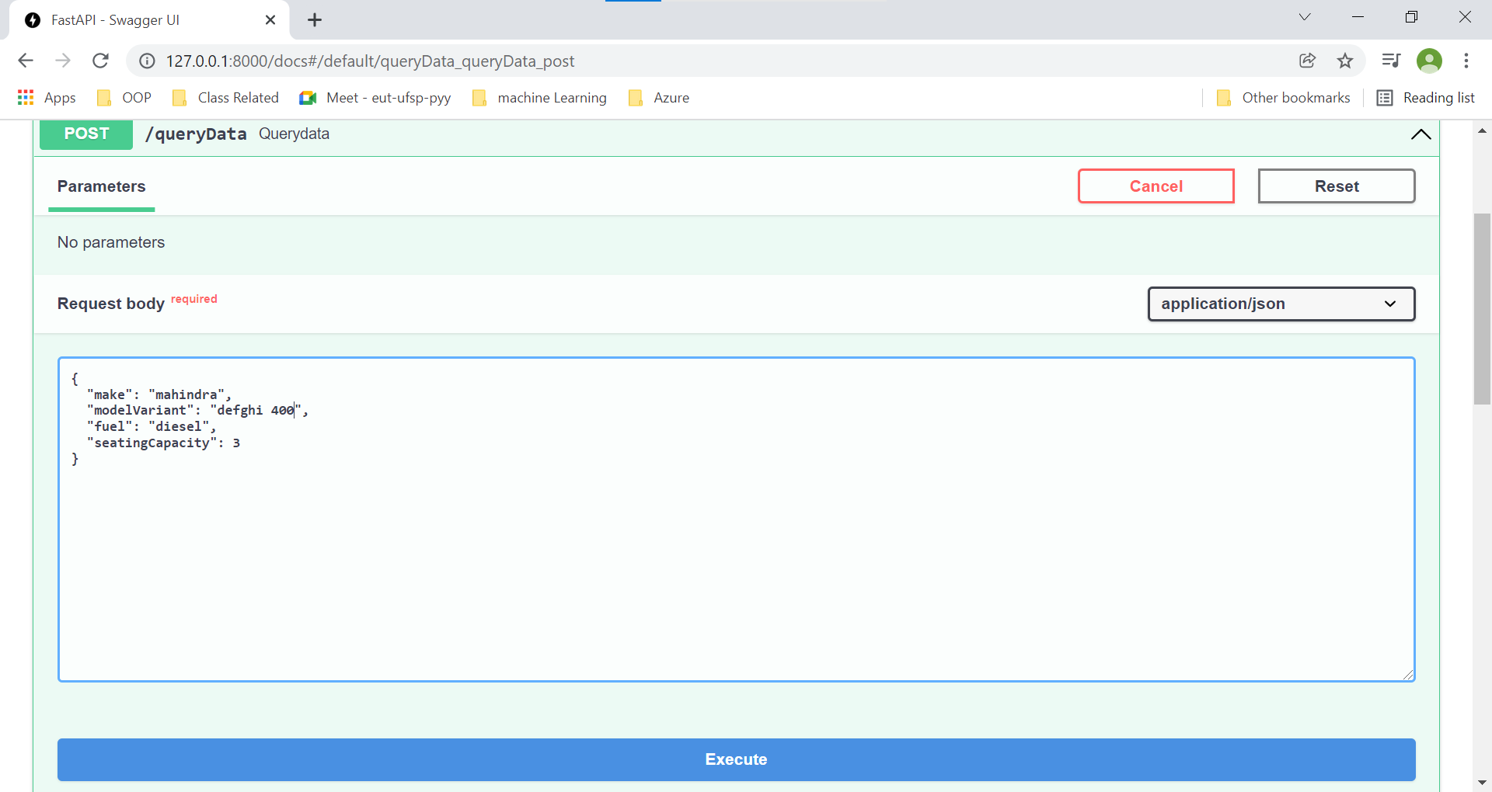The height and width of the screenshot is (792, 1492).
Task: Restore down the browser window
Action: click(x=1411, y=17)
